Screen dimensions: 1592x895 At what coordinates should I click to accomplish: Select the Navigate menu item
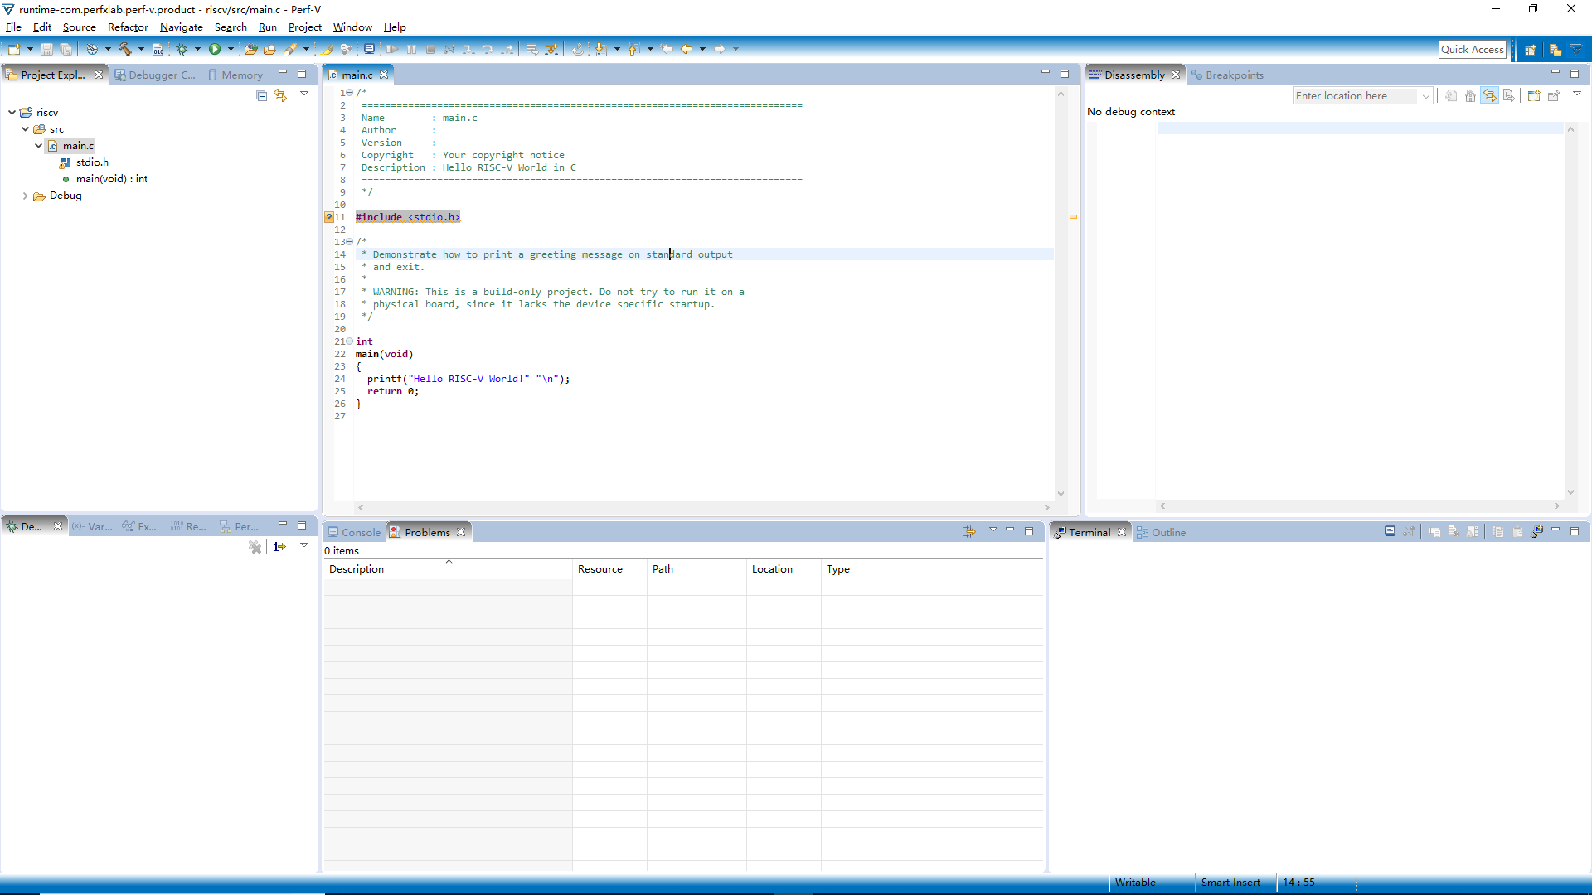coord(182,27)
